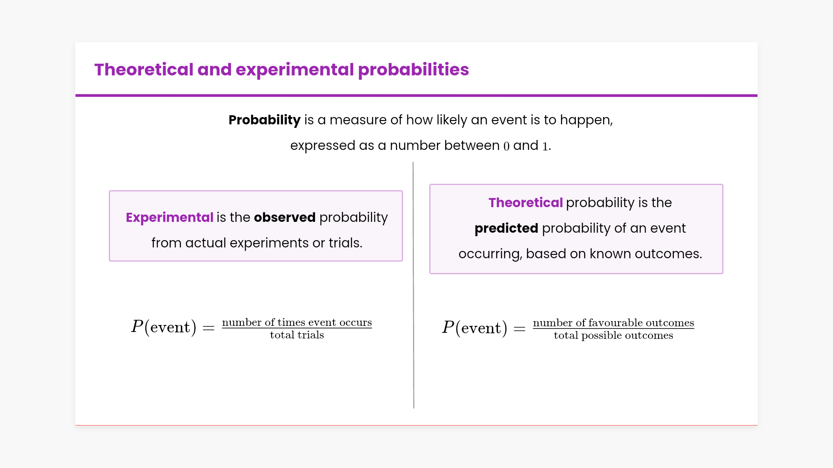
Task: Click the numerator "number of times event occurs"
Action: (297, 322)
